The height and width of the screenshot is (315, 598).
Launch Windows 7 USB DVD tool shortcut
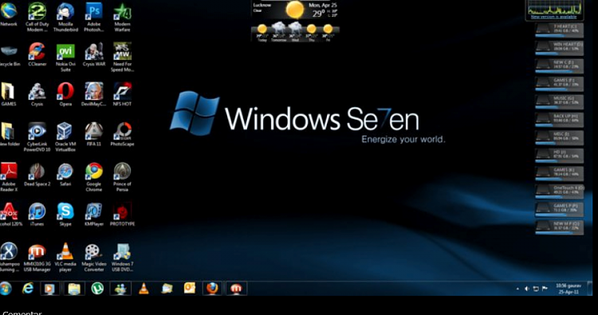point(122,258)
